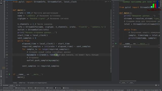162x91 pixels.
Task: Change file encoding UTF-8
Action: (x=136, y=90)
